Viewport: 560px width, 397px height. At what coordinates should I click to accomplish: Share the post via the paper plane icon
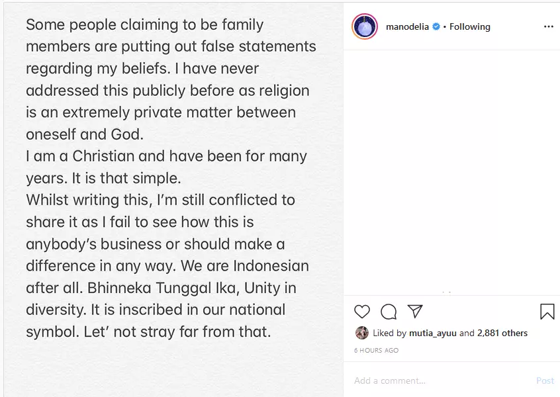point(415,311)
